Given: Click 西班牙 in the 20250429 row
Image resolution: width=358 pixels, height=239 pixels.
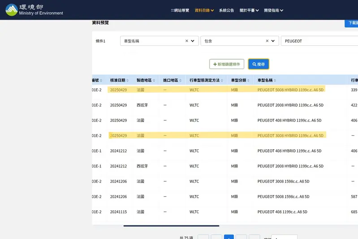Looking at the screenshot, I should click(142, 105).
